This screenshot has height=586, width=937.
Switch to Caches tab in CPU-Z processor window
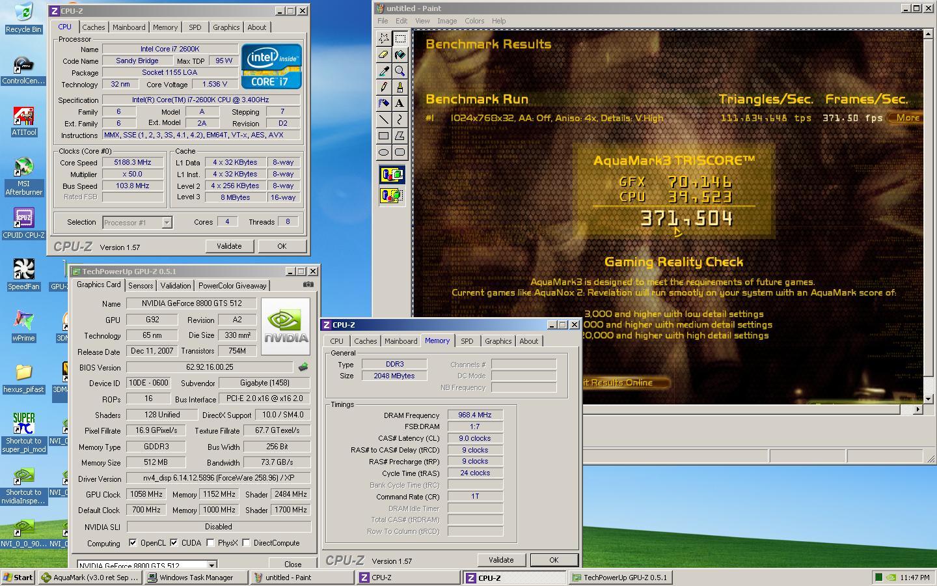click(94, 27)
